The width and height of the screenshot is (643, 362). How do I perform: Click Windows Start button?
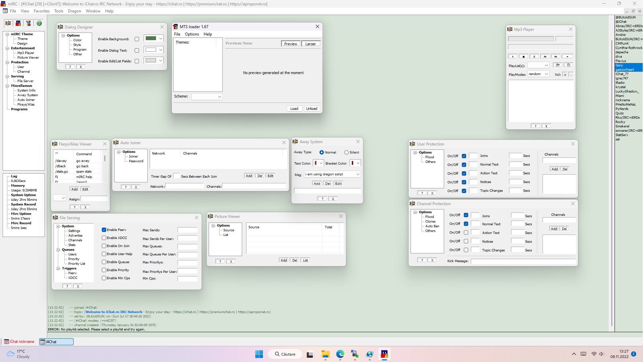(x=259, y=354)
